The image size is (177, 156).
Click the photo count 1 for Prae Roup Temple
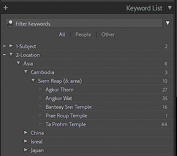167,116
